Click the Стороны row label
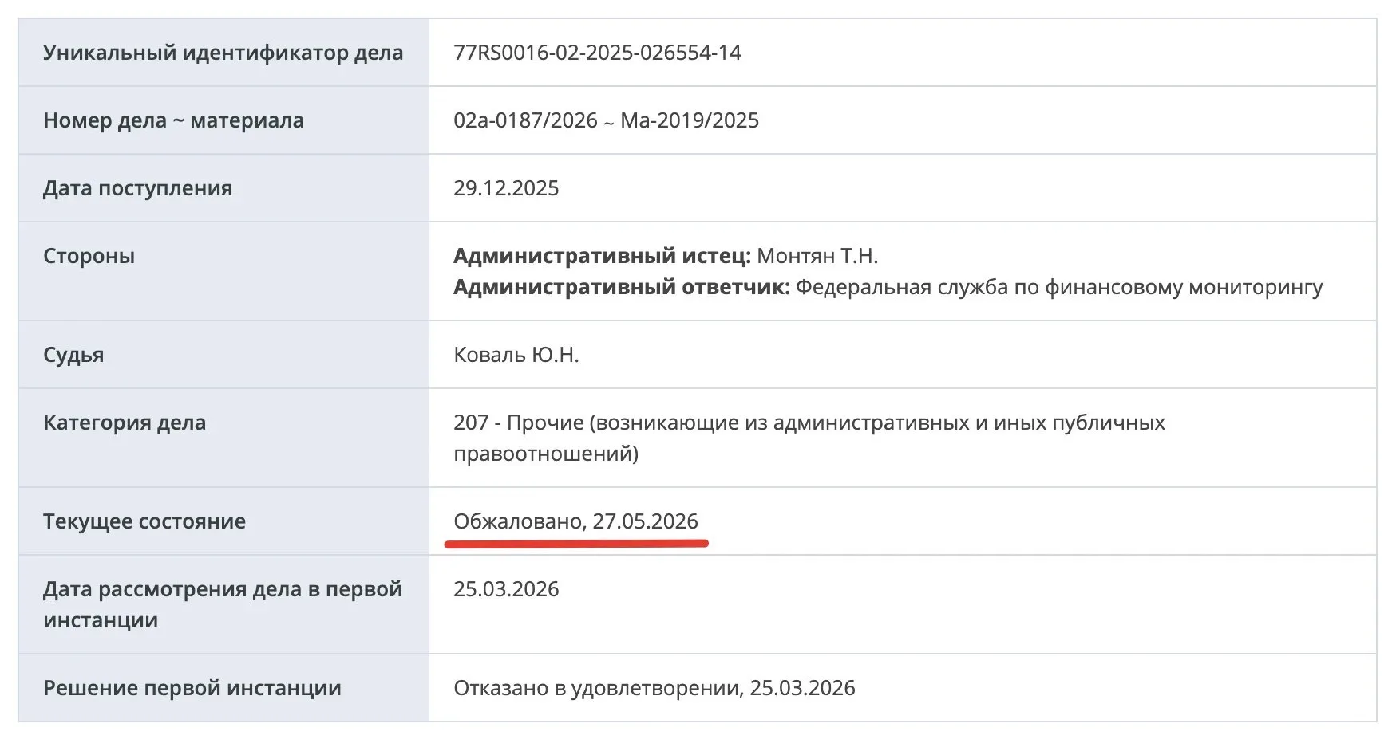Image resolution: width=1392 pixels, height=735 pixels. (89, 256)
